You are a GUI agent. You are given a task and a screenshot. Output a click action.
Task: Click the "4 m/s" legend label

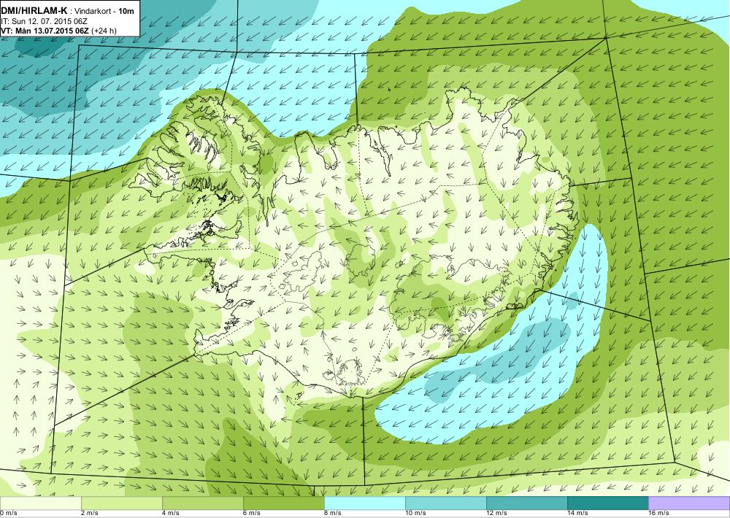(170, 514)
